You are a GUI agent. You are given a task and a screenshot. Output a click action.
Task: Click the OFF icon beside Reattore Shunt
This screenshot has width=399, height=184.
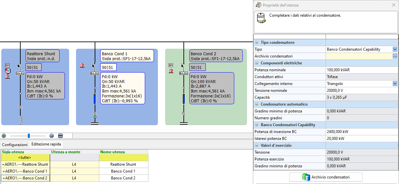(7, 65)
